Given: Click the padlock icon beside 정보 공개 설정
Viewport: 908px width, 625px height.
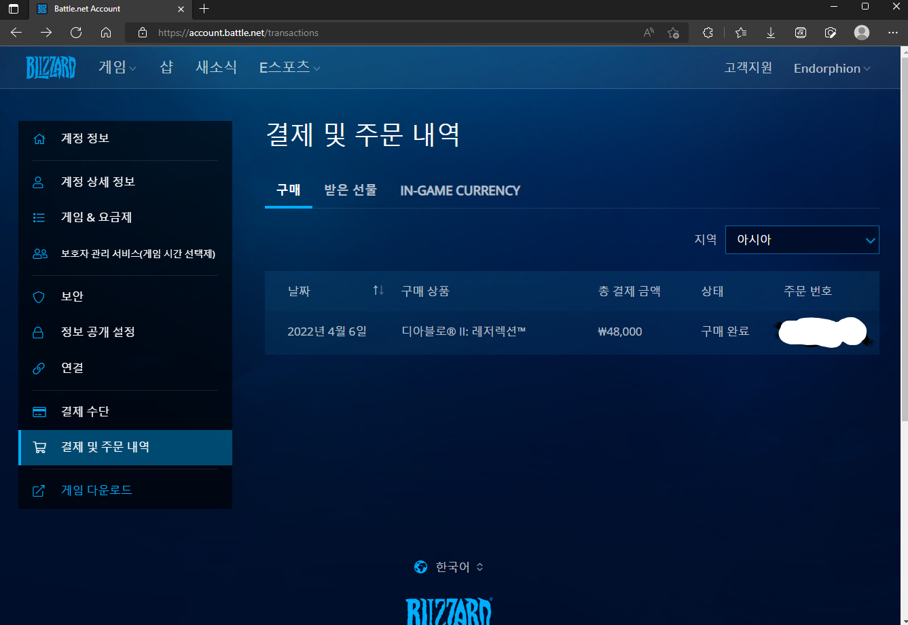Looking at the screenshot, I should [x=39, y=332].
